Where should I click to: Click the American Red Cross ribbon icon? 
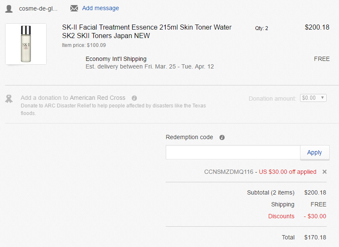(9, 99)
